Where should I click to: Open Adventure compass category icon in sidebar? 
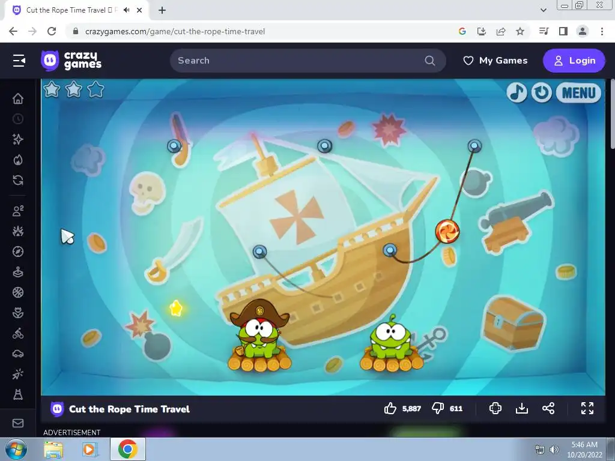point(18,252)
